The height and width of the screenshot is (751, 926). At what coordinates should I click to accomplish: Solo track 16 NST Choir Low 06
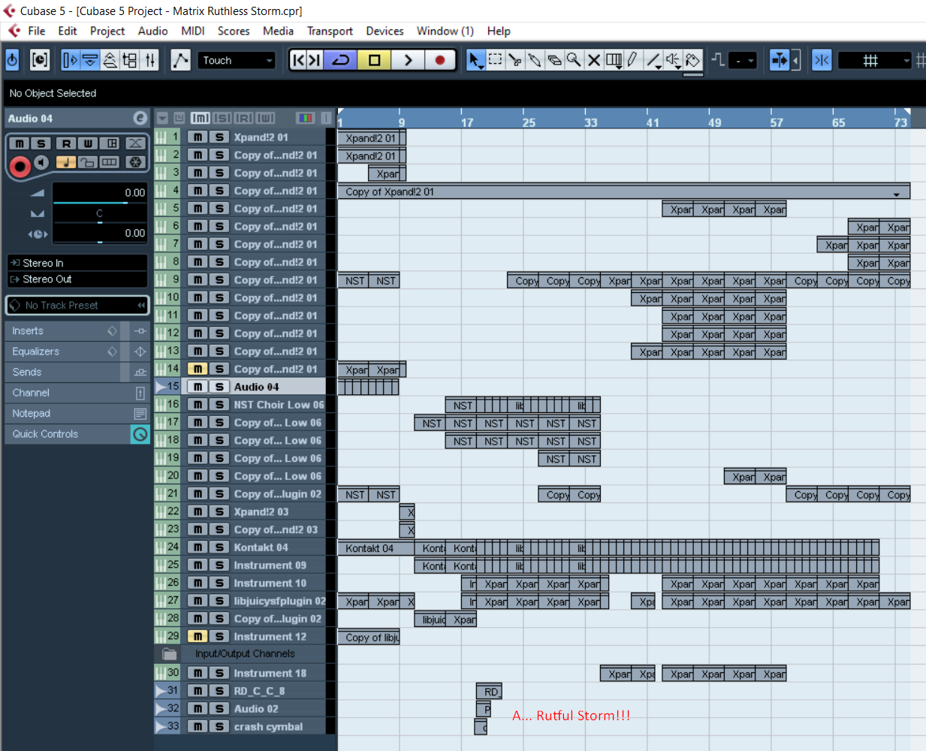coord(219,405)
